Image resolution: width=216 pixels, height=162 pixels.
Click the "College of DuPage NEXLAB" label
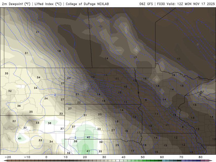[87, 4]
